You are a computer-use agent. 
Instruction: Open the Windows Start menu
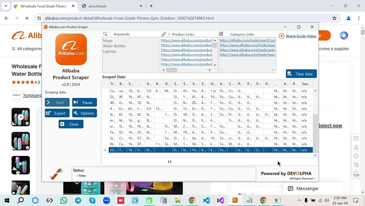point(7,200)
